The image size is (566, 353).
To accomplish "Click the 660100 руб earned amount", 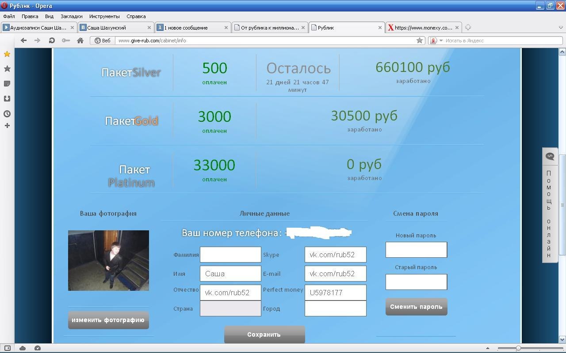I will [413, 67].
